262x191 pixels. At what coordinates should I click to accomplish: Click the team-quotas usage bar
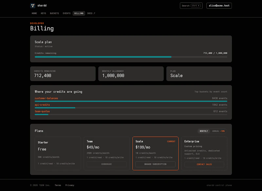pyautogui.click(x=131, y=114)
